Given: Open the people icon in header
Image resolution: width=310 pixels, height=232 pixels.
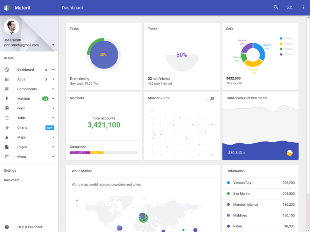Looking at the screenshot, I should click(289, 7).
